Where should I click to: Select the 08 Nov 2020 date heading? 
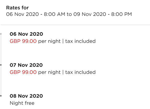pos(26,96)
